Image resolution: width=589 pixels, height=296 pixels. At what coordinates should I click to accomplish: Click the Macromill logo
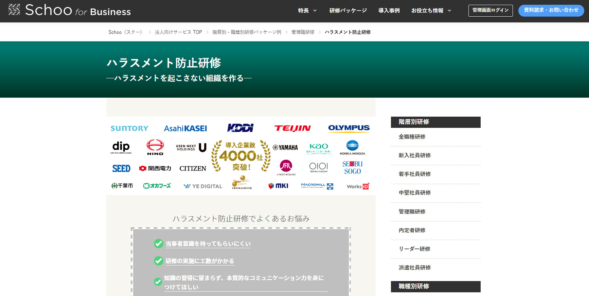317,186
